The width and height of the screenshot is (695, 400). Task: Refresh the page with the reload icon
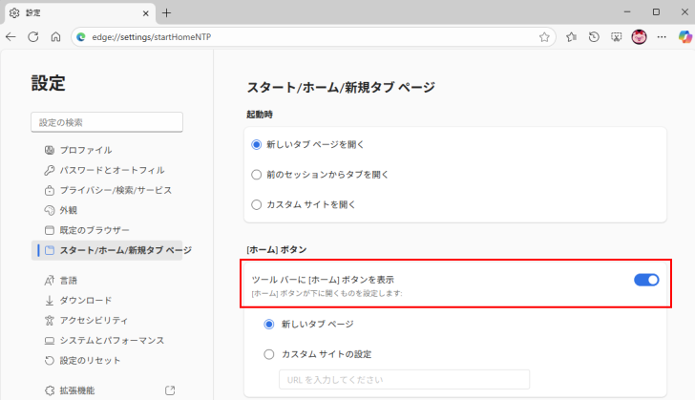click(x=33, y=37)
